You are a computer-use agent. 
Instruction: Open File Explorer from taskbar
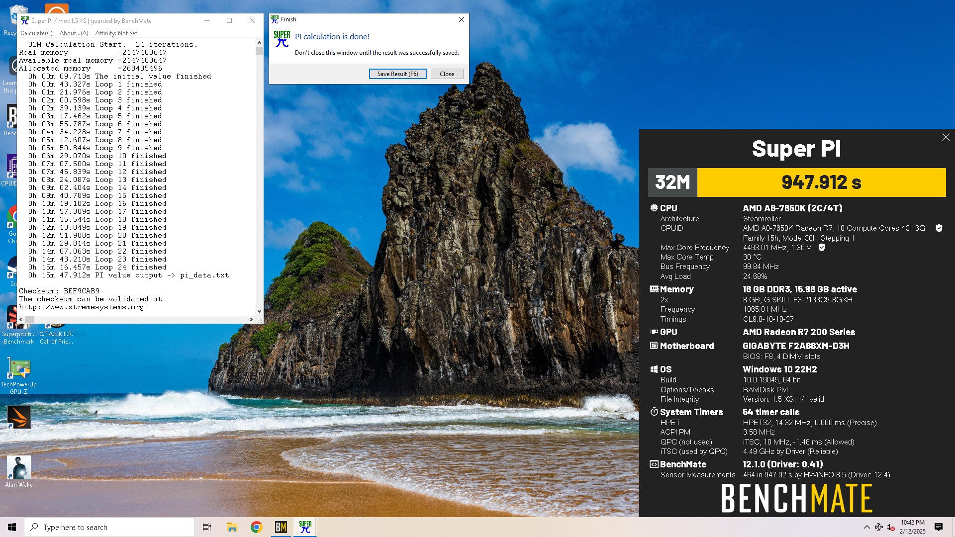pyautogui.click(x=232, y=527)
